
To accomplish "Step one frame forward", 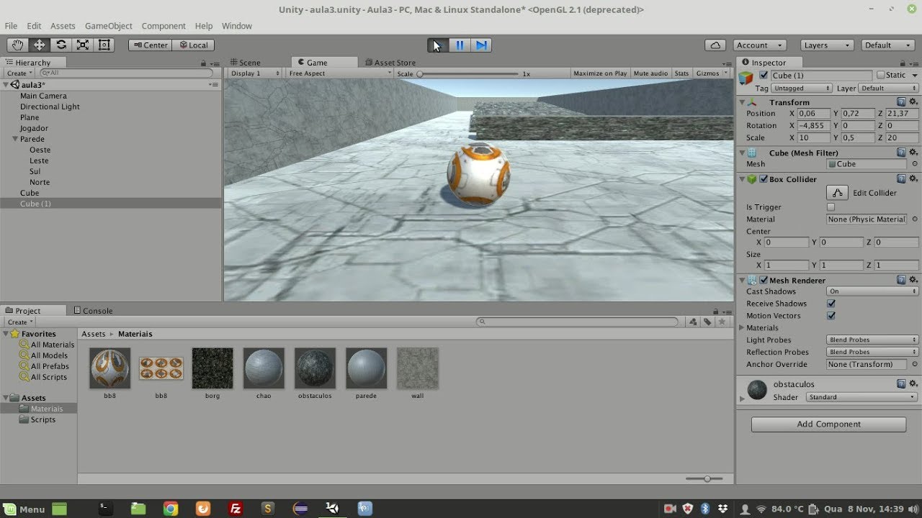I will [481, 45].
